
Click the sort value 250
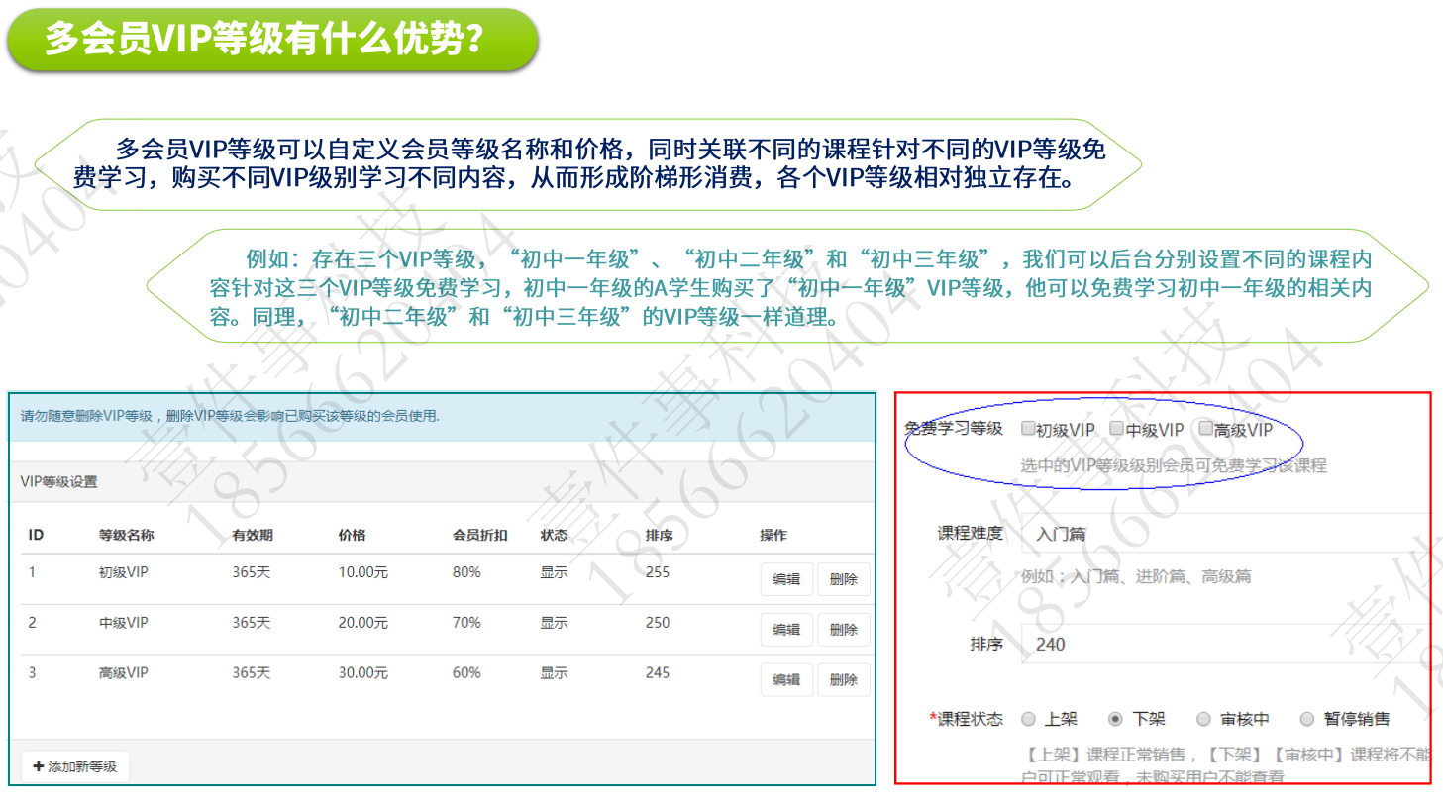click(658, 623)
